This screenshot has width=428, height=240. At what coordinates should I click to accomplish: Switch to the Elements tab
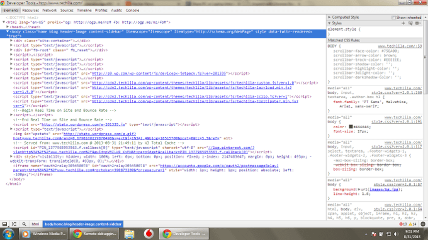(11, 10)
